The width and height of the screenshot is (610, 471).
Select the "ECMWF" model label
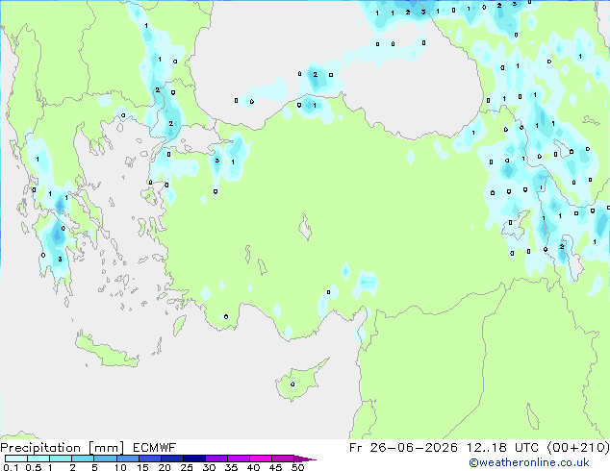click(x=154, y=448)
